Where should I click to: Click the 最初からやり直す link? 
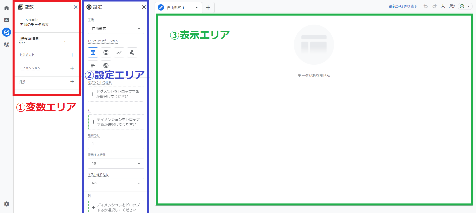(x=403, y=6)
